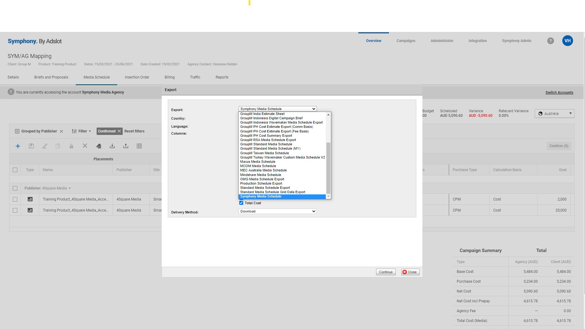This screenshot has width=585, height=329.
Task: Click the coin stack costs icon
Action: pyautogui.click(x=99, y=146)
